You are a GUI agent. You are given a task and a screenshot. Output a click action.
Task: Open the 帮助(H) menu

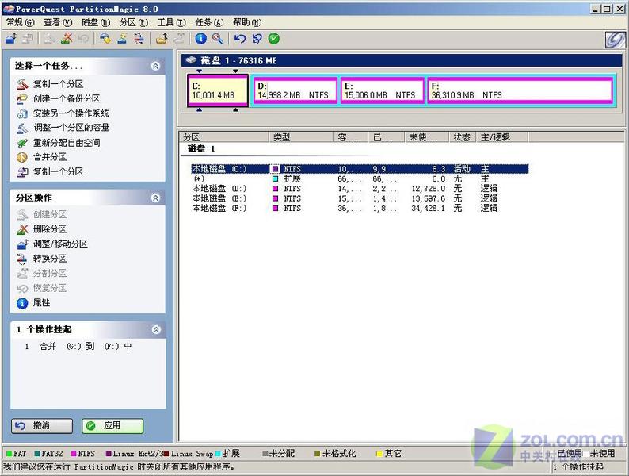[247, 22]
